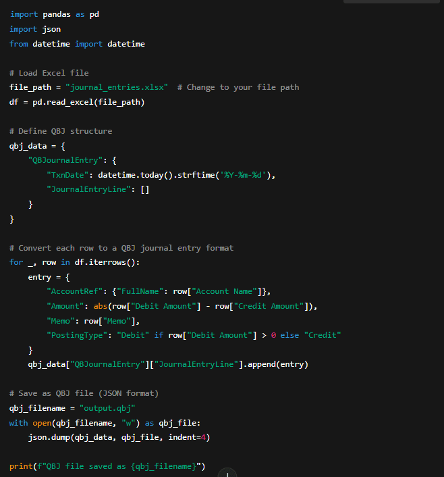The height and width of the screenshot is (477, 444).
Task: Click the 'import json' line
Action: tap(35, 29)
